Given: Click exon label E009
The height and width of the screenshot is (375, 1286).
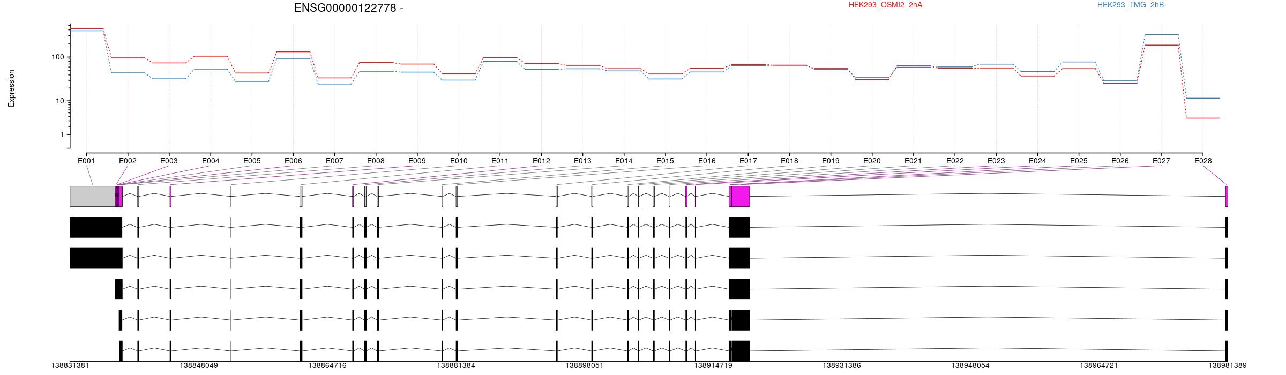Looking at the screenshot, I should [417, 161].
